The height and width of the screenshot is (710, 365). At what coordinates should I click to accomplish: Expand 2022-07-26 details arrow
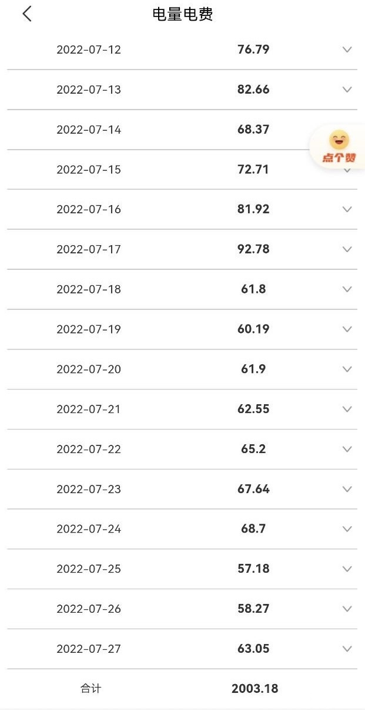click(347, 609)
